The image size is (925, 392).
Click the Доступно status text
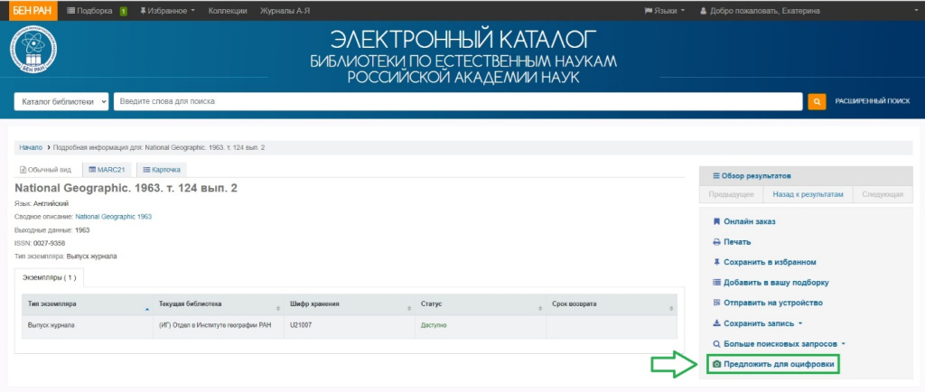tap(434, 325)
